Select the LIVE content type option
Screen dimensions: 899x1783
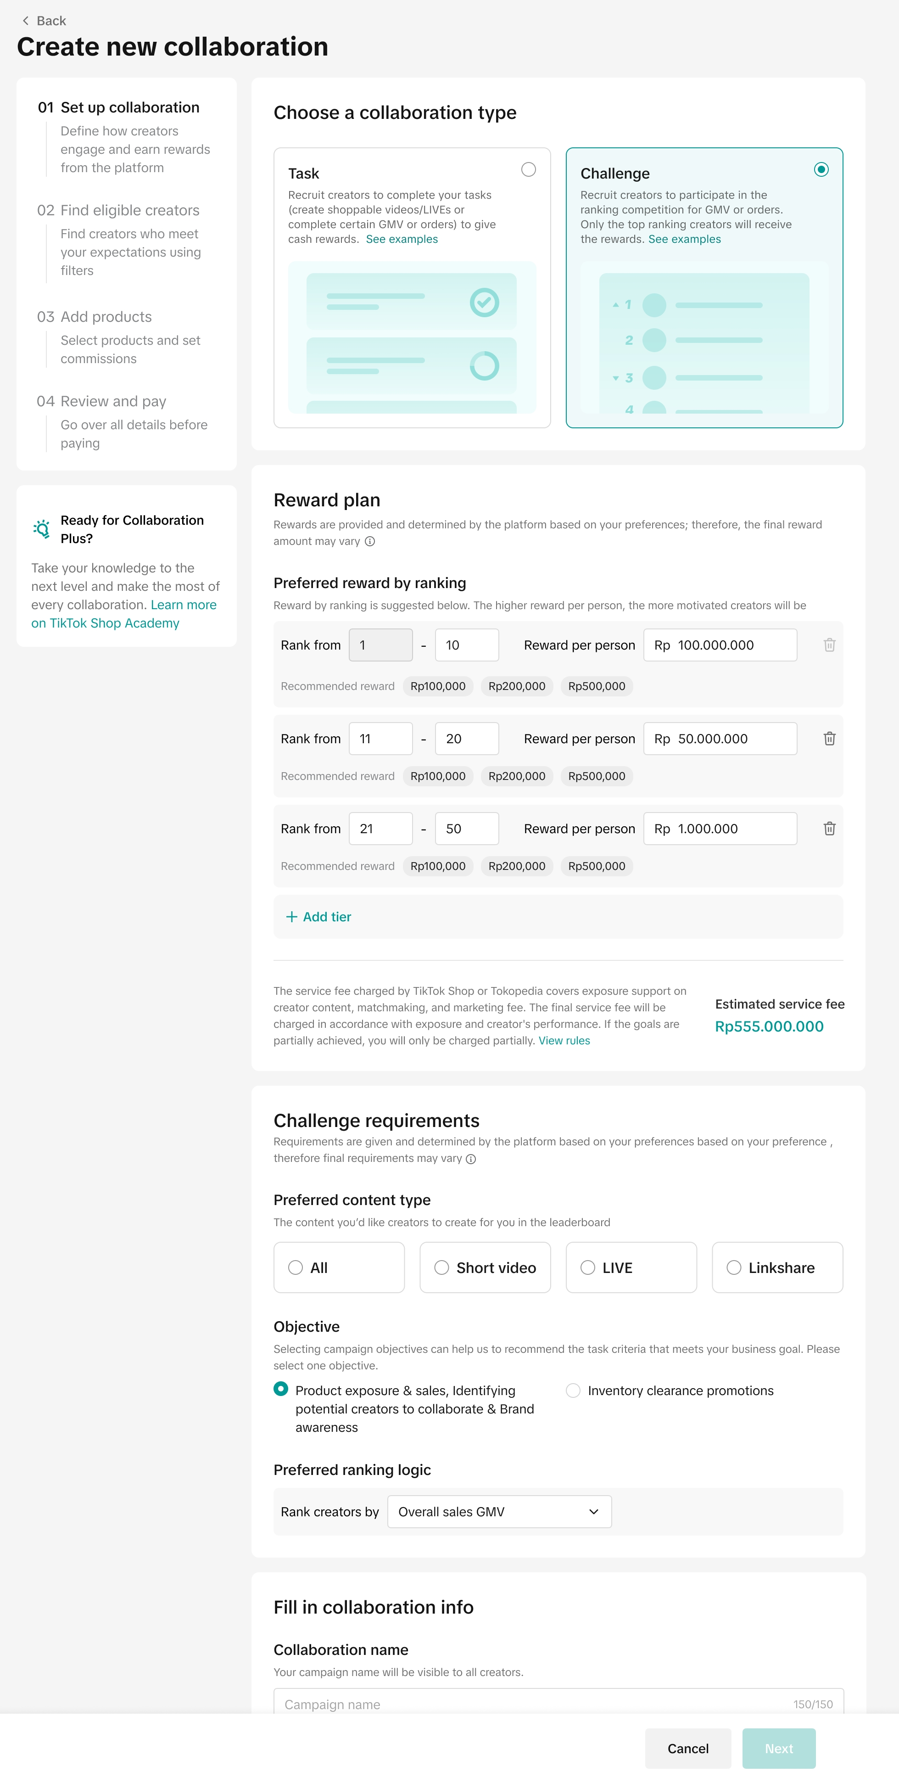pyautogui.click(x=587, y=1267)
